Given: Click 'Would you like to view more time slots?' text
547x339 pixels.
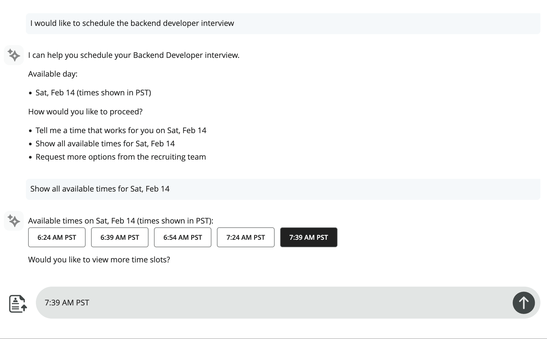Looking at the screenshot, I should coord(99,259).
